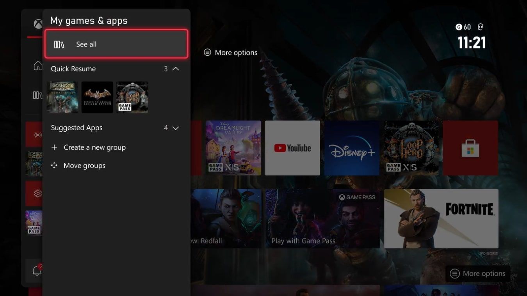Launch the Loop Hero home tile
The image size is (527, 296).
click(411, 148)
